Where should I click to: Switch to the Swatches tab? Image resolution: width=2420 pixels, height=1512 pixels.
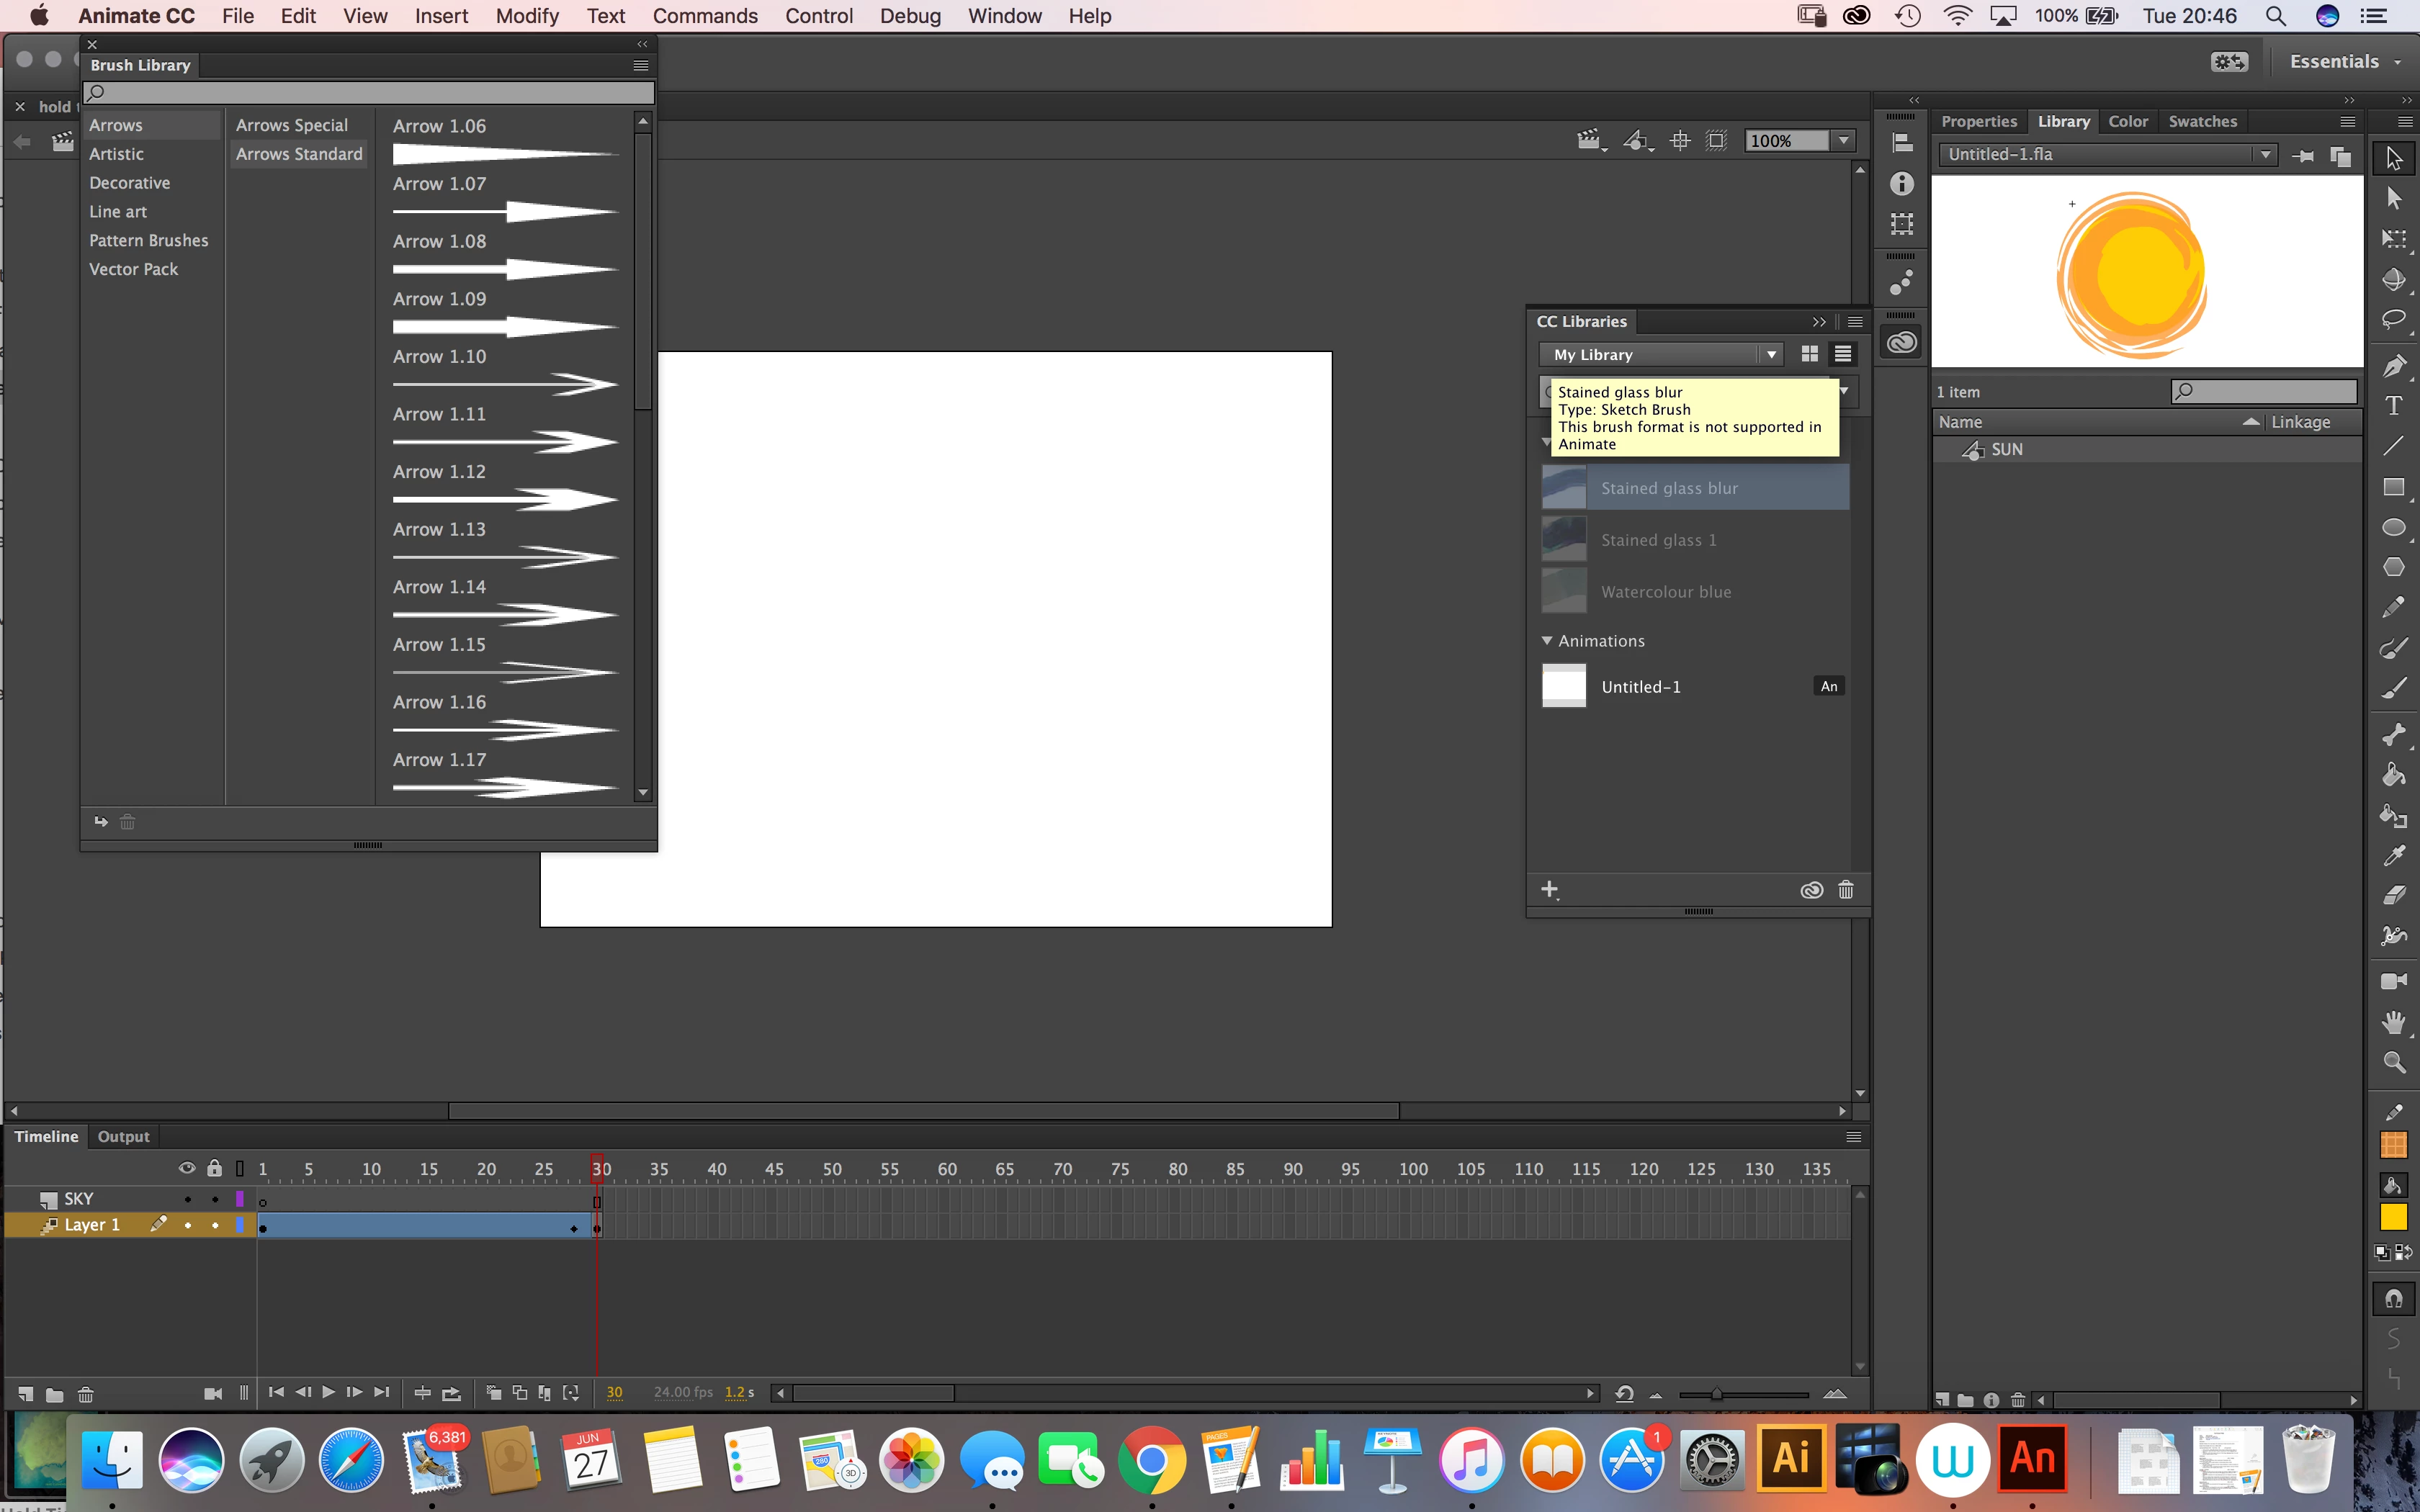[2202, 121]
